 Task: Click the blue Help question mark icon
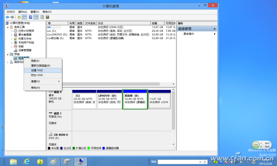pos(30,17)
